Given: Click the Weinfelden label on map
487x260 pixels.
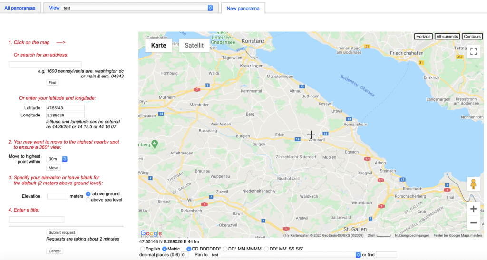Looking at the screenshot, I should pos(221,124).
